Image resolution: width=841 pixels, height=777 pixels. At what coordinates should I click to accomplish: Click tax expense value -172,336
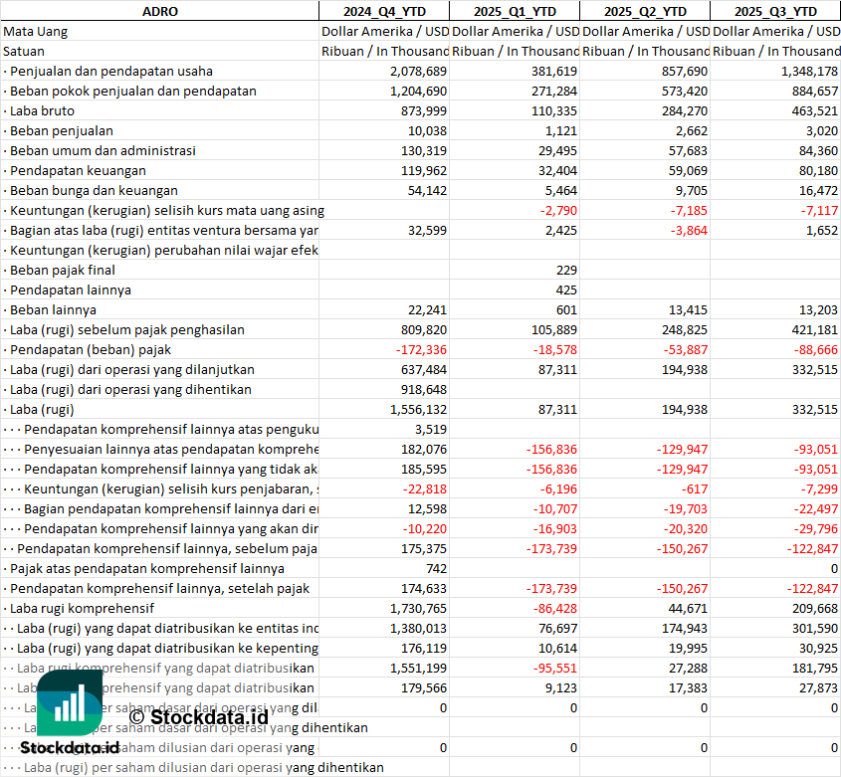pyautogui.click(x=421, y=349)
